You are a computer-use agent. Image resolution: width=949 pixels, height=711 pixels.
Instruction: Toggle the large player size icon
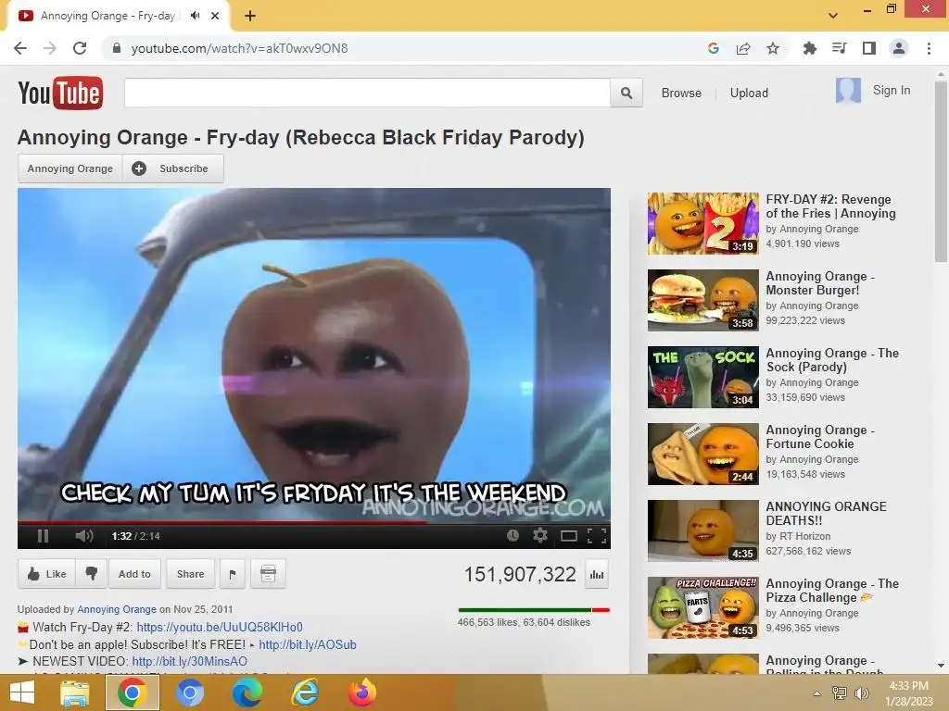tap(569, 536)
